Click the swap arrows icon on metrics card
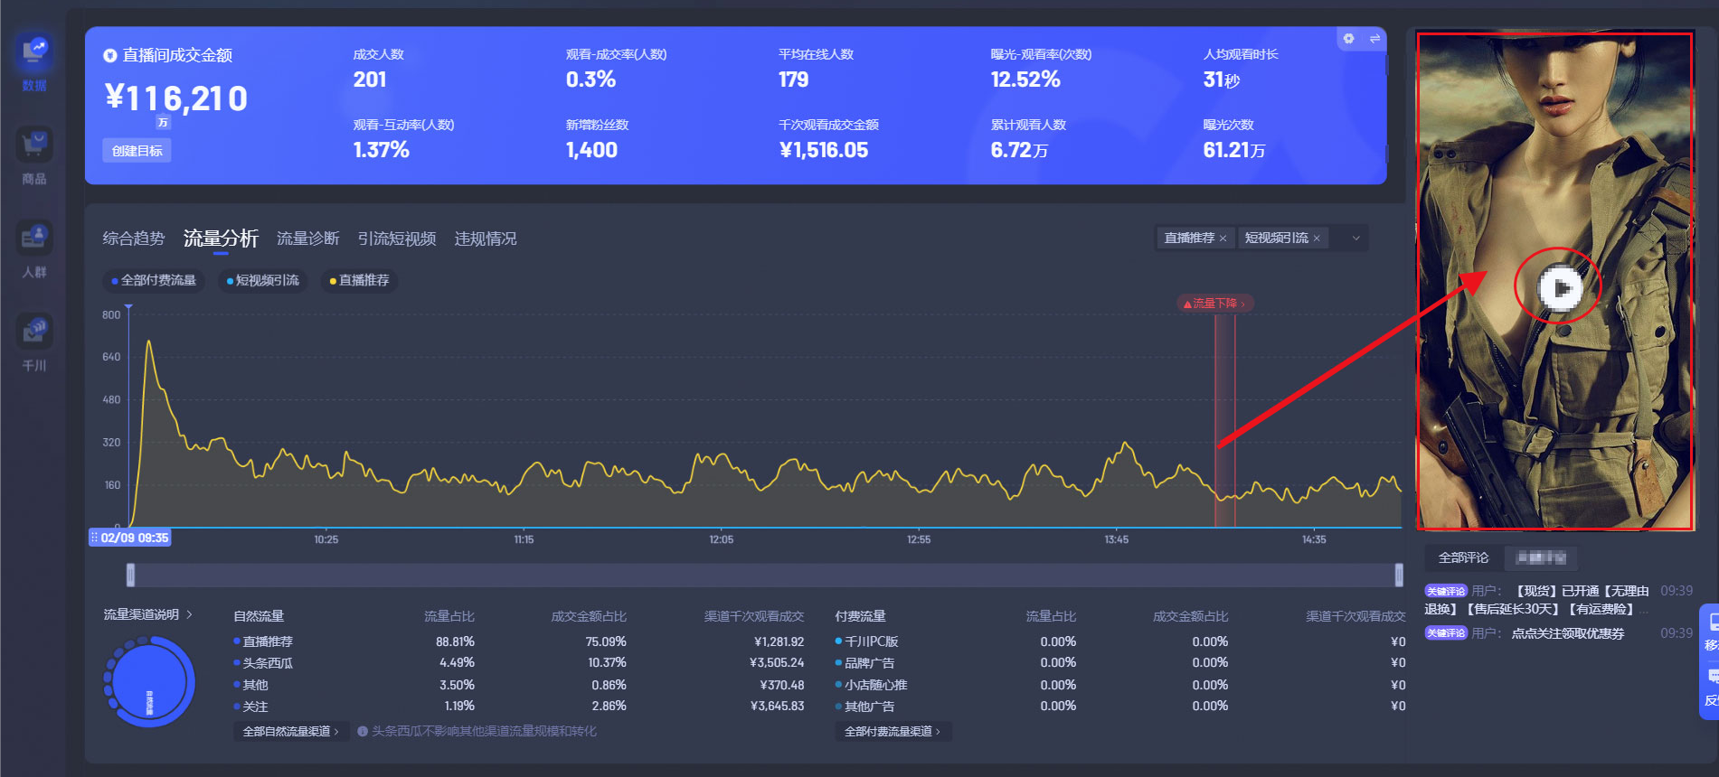The image size is (1719, 777). click(1374, 39)
